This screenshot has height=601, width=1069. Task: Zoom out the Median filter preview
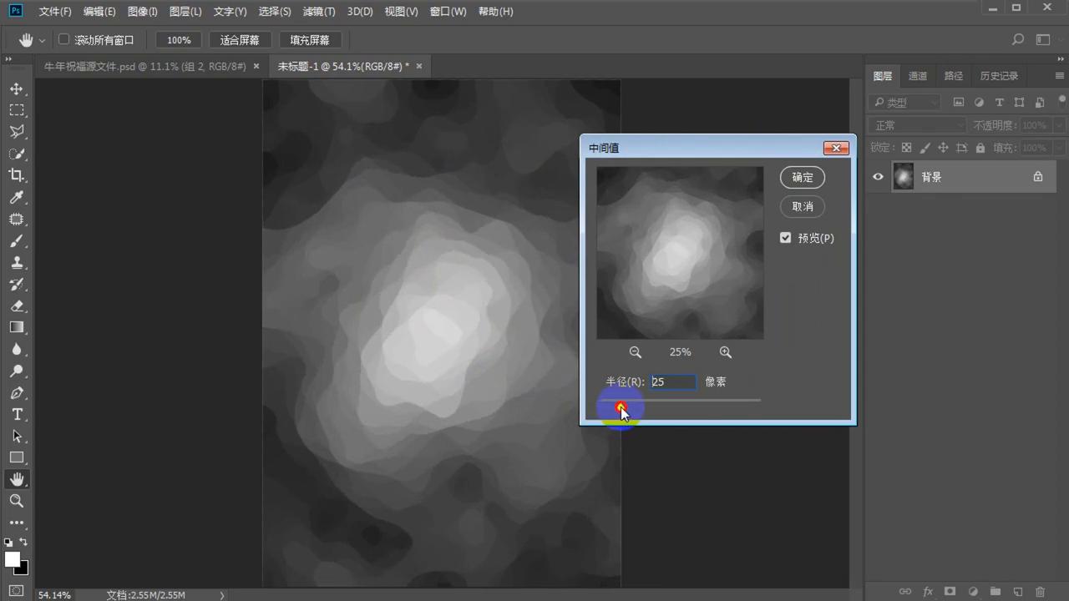pyautogui.click(x=636, y=352)
